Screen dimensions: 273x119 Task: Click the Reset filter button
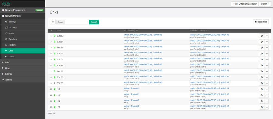tap(261, 22)
